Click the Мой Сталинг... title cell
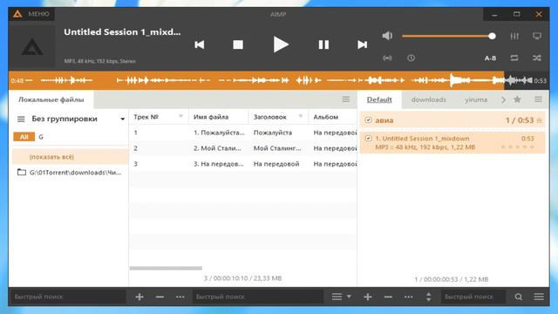 tap(277, 148)
